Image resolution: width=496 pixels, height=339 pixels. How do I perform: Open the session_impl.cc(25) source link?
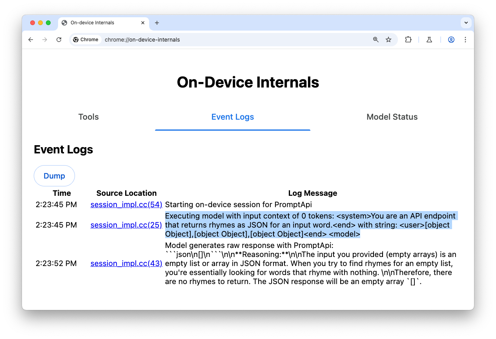[126, 225]
